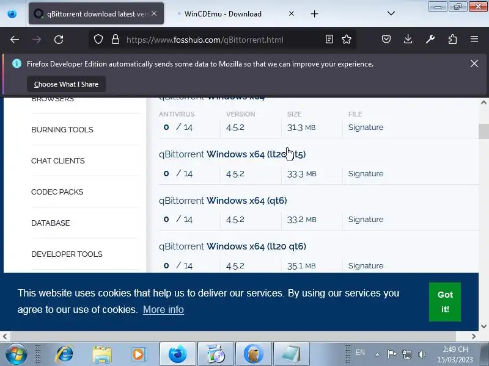Viewport: 489px width, 366px height.
Task: Open Signature for 31.3 MB file
Action: tap(366, 127)
